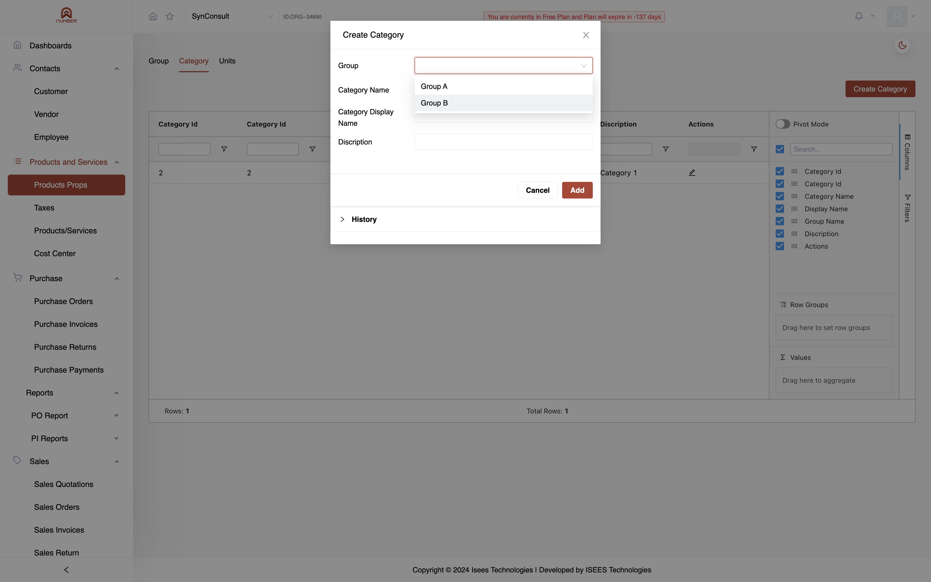Close the Create Category dialog
This screenshot has width=931, height=582.
click(x=586, y=35)
